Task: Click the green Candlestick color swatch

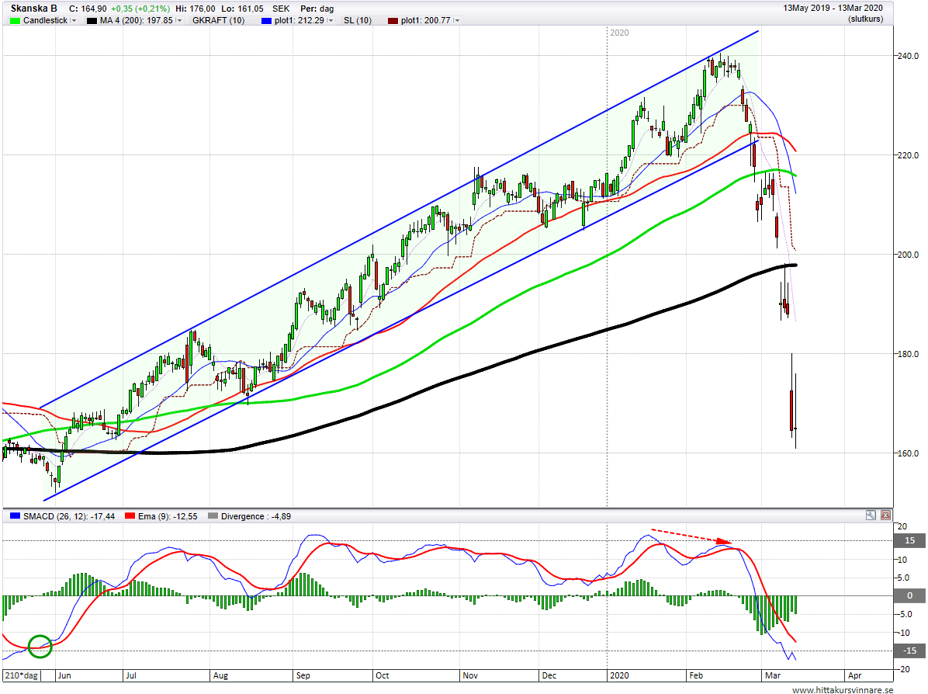Action: pos(16,21)
